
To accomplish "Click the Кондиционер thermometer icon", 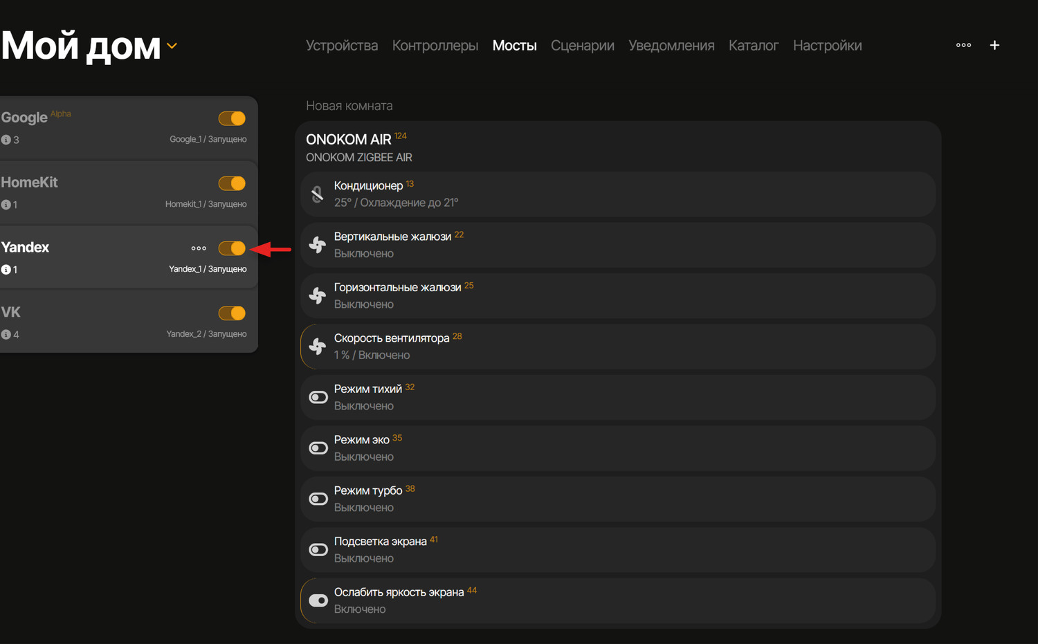I will tap(318, 194).
